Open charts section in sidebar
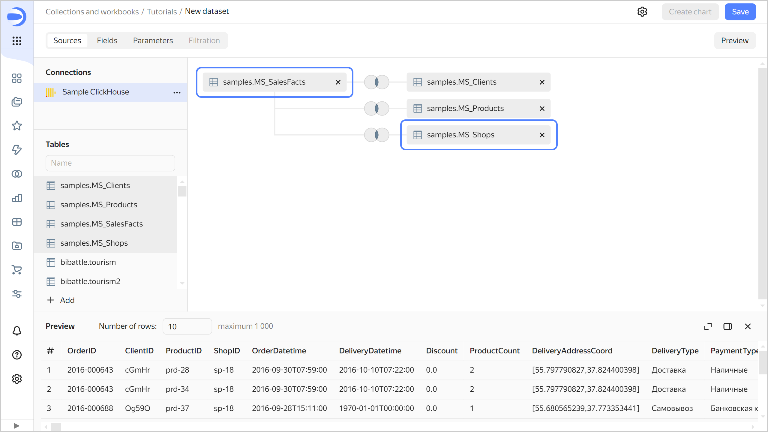768x432 pixels. pos(17,198)
